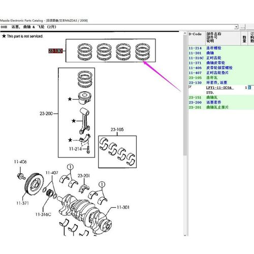Click the 23-105 bearing set callout
The image size is (254, 254).
tap(117, 130)
